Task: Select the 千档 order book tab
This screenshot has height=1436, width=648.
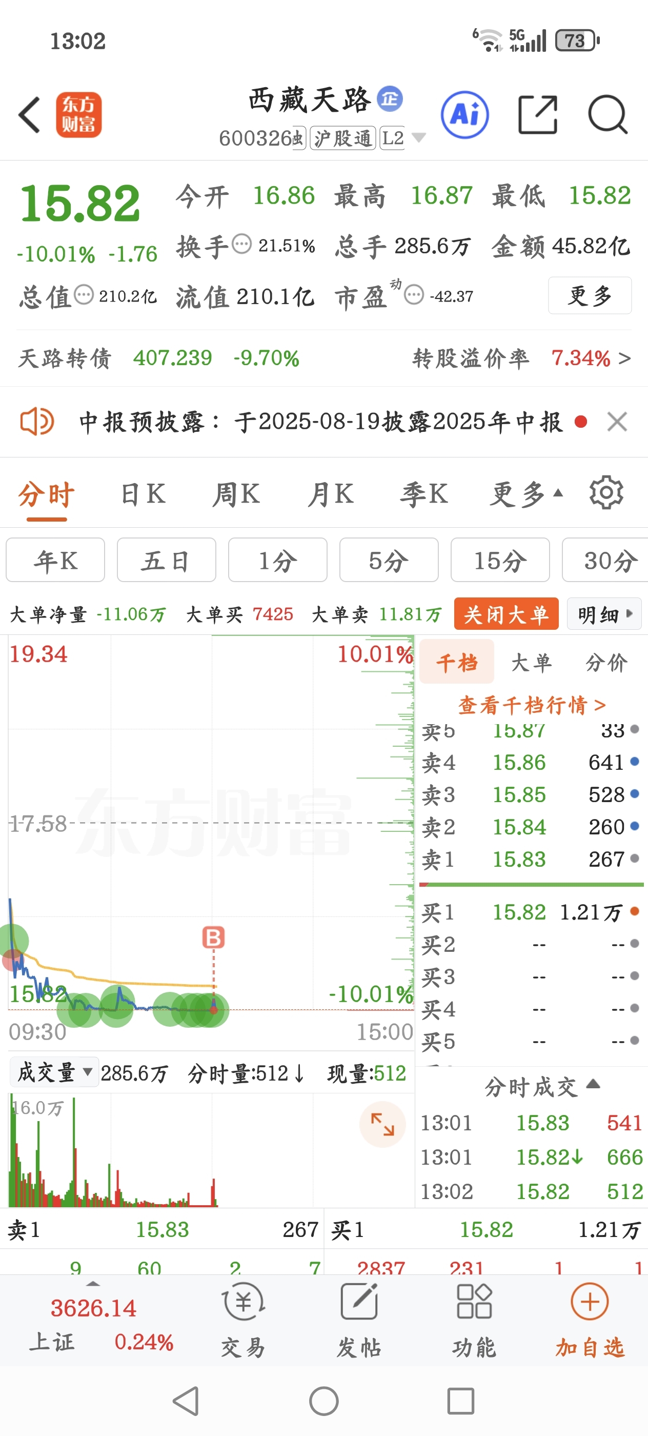Action: click(x=457, y=662)
